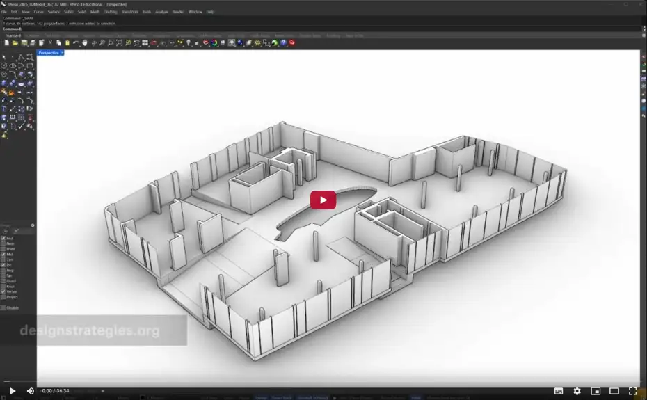Click the Perspective viewport title tab
This screenshot has width=647, height=400.
(x=49, y=53)
